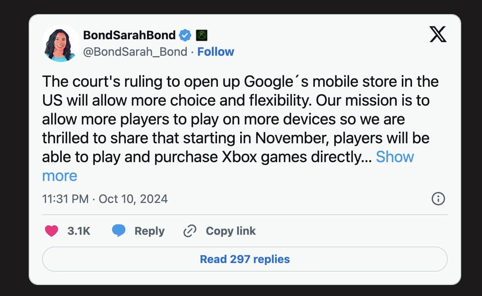This screenshot has width=482, height=296.
Task: Follow the BondSarahBond account
Action: pos(215,52)
